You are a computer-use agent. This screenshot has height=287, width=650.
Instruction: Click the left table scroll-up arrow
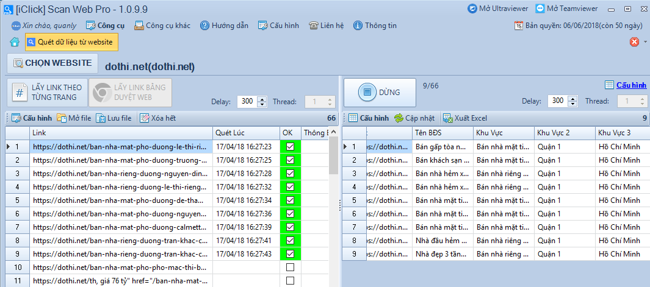[333, 132]
